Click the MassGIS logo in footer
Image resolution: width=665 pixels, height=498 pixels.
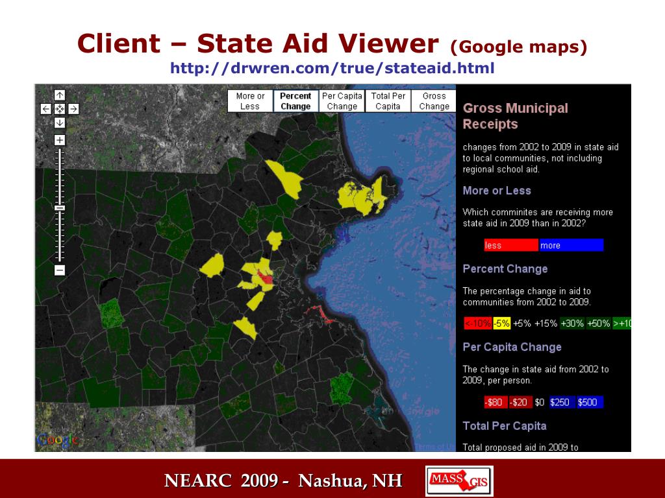coord(459,480)
